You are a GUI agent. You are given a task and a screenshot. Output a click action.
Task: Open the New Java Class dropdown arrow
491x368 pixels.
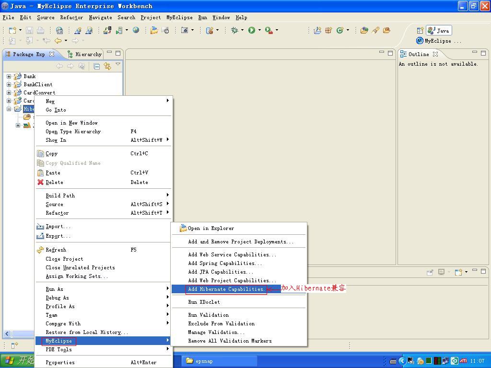click(x=348, y=30)
